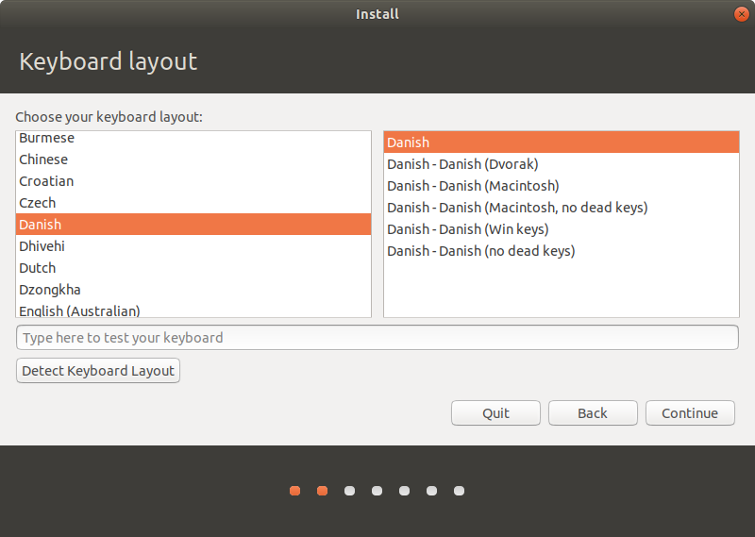Select Danish - Danish (Macintosh) variant
Screen dimensions: 755x537
pos(561,186)
